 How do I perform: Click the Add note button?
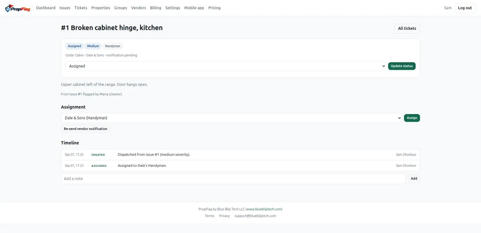[414, 178]
